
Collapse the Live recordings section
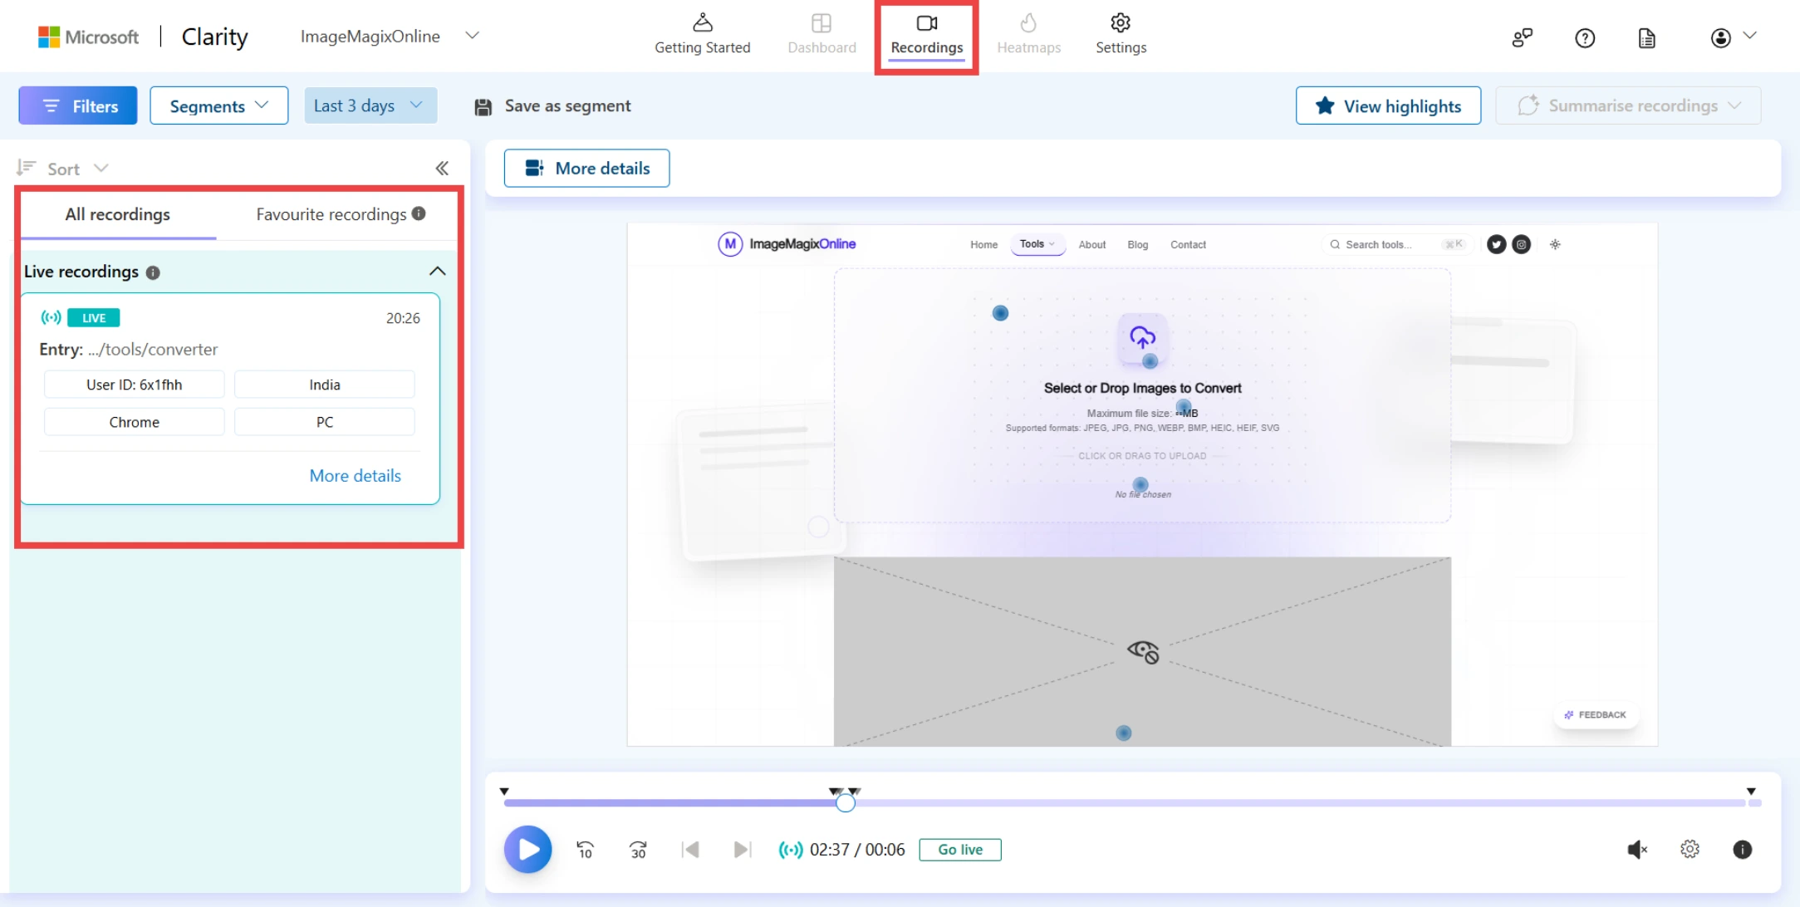click(438, 272)
